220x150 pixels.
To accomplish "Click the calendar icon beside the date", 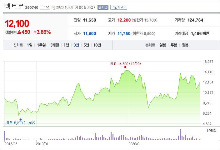I will click(x=53, y=7).
